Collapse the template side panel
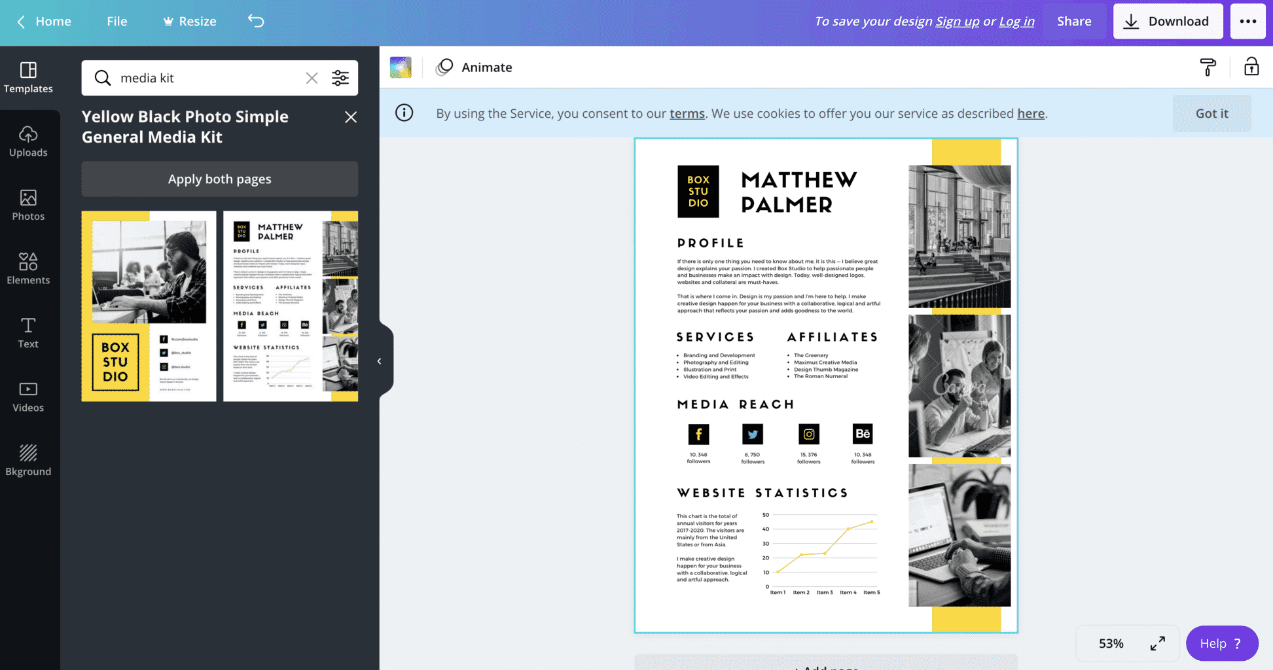The height and width of the screenshot is (670, 1273). (380, 361)
